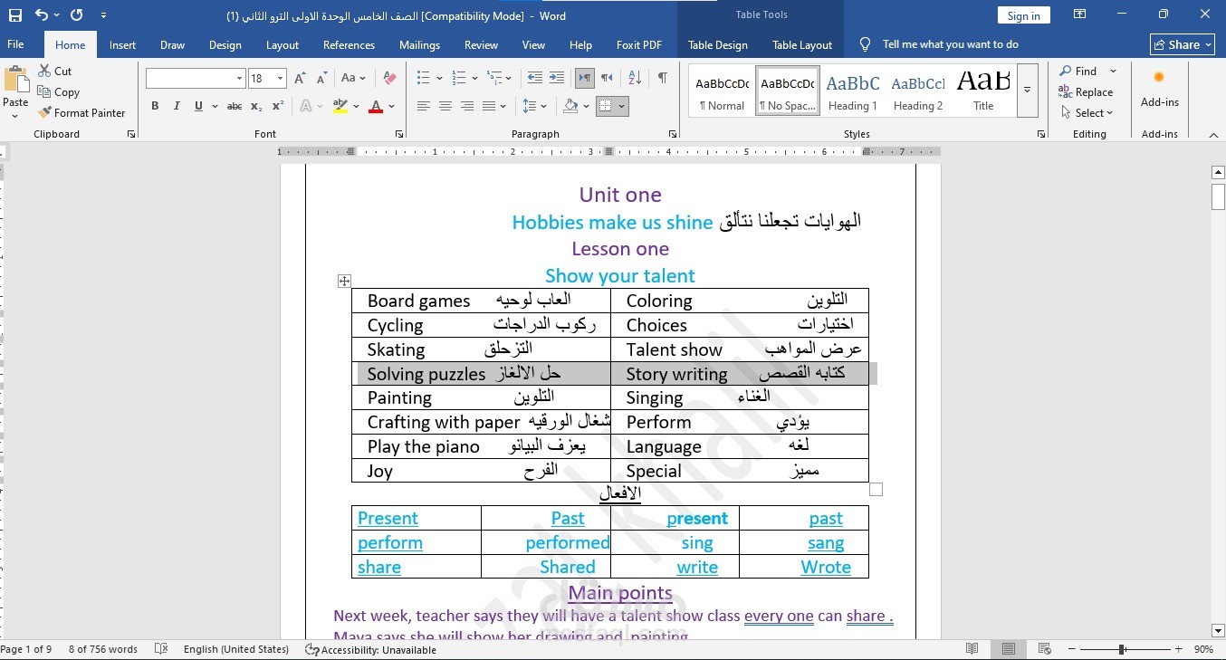Click the zoom slider handle
This screenshot has width=1226, height=660.
(1122, 649)
